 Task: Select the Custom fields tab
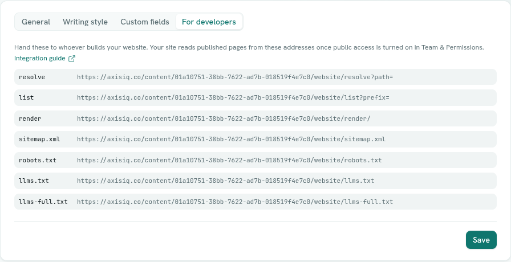click(145, 22)
